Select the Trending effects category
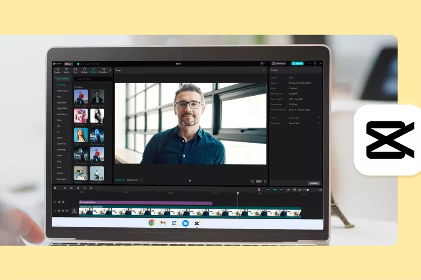Viewport: 421px width, 280px height. 61,85
